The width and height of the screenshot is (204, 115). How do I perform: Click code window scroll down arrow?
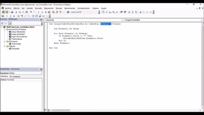(x=202, y=108)
